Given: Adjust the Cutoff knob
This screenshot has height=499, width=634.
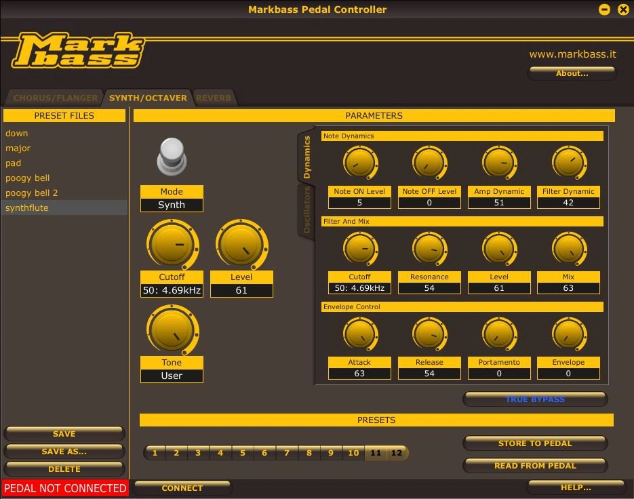Looking at the screenshot, I should (x=172, y=245).
